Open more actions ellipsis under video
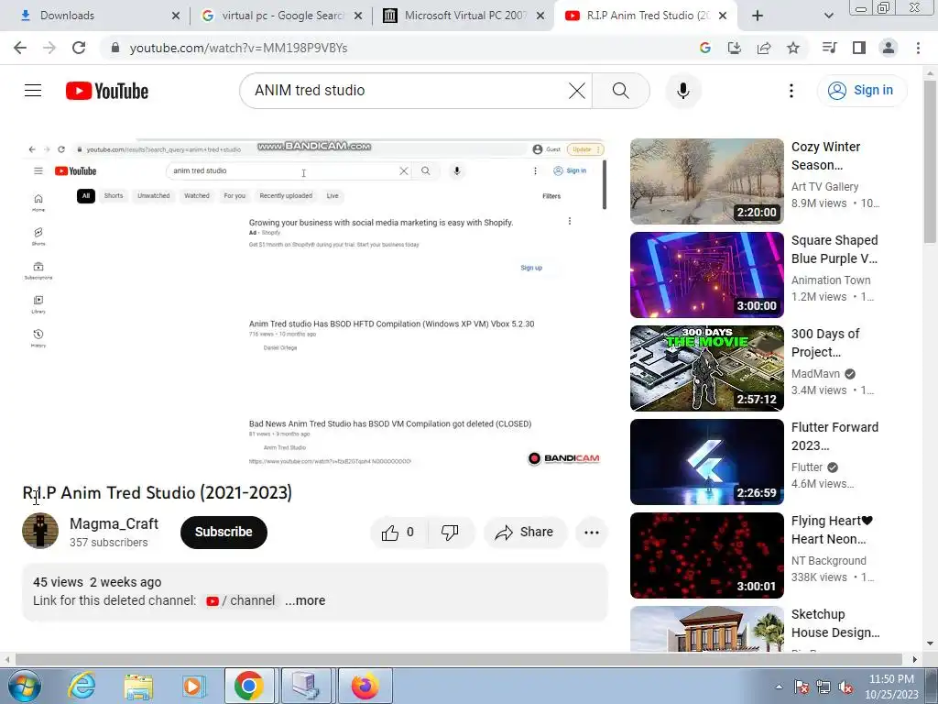The height and width of the screenshot is (704, 938). coord(592,533)
